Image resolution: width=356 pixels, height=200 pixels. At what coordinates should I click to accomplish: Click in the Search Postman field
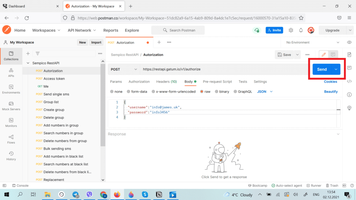click(178, 30)
